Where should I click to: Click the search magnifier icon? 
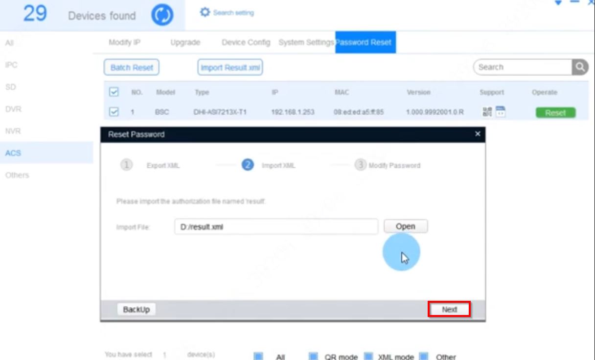(x=580, y=67)
